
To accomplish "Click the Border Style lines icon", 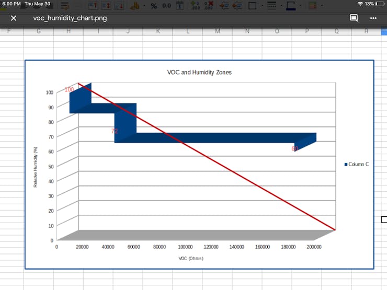I will (x=272, y=5).
